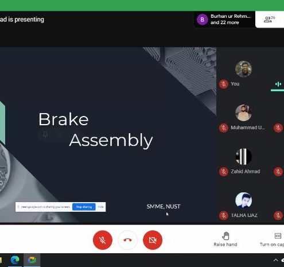Viewport: 284px width, 267px height.
Task: Select TALHA IJAZ participant avatar
Action: click(x=243, y=200)
